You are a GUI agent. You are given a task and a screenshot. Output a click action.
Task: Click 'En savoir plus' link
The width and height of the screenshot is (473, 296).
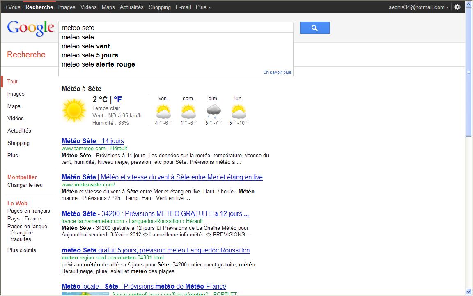click(277, 72)
